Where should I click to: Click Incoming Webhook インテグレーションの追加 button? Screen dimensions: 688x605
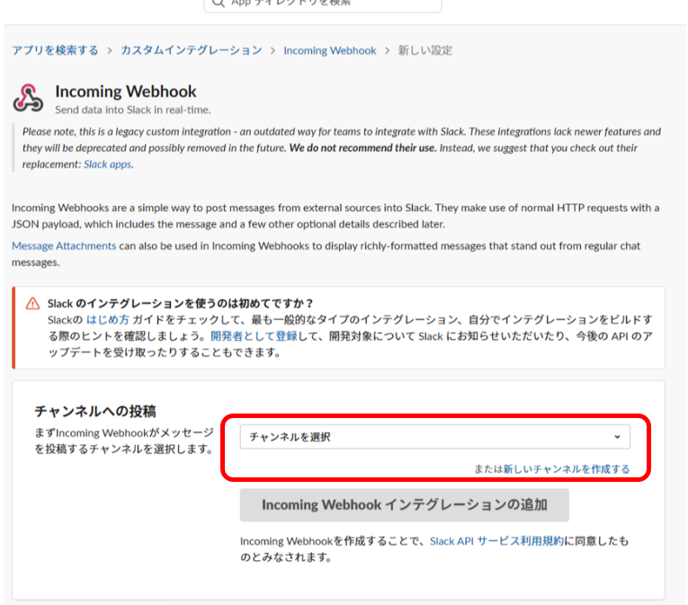pos(404,505)
